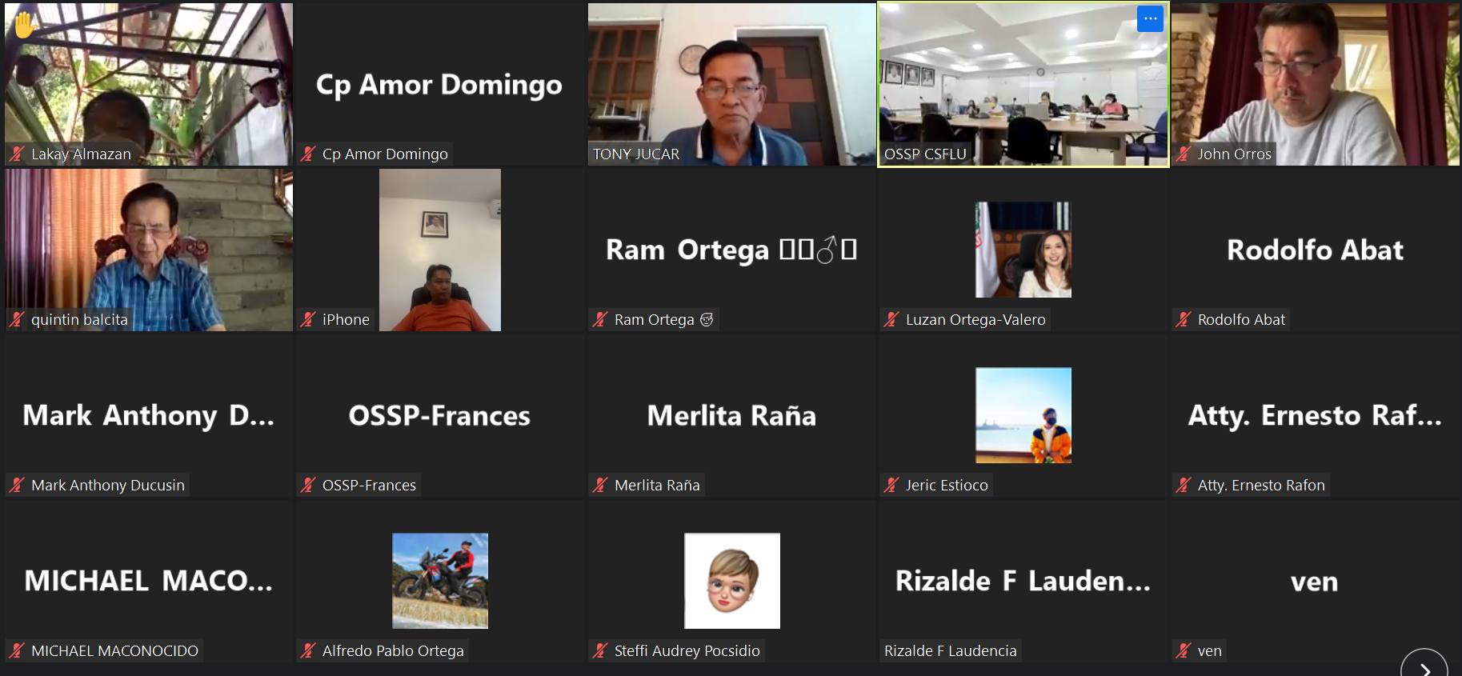Select Atty. Ernesto Rafon name label
The image size is (1462, 676).
pyautogui.click(x=1261, y=485)
